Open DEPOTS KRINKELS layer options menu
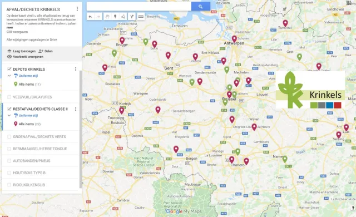Screen dimensions: 356x217 pyautogui.click(x=76, y=69)
